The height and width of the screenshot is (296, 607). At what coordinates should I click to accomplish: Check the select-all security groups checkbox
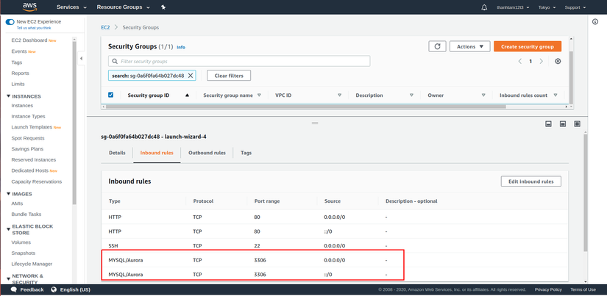click(111, 95)
